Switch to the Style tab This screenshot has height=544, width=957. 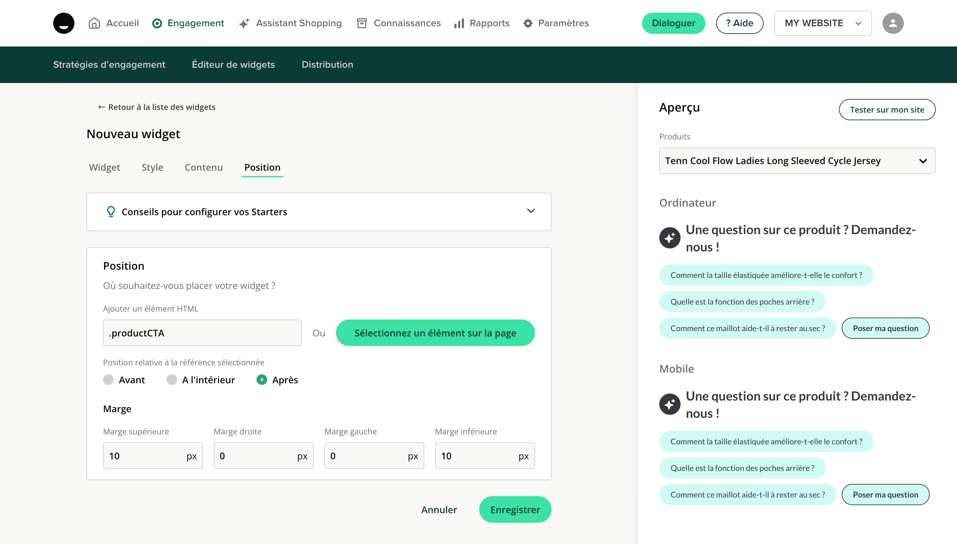tap(152, 167)
